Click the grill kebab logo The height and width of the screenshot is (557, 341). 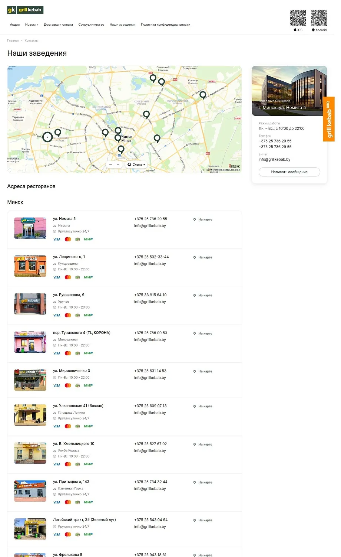(25, 10)
